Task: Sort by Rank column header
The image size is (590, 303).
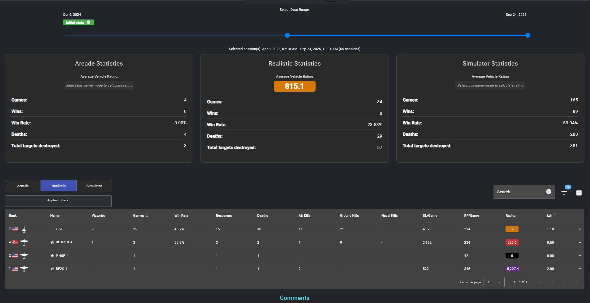Action: 13,216
